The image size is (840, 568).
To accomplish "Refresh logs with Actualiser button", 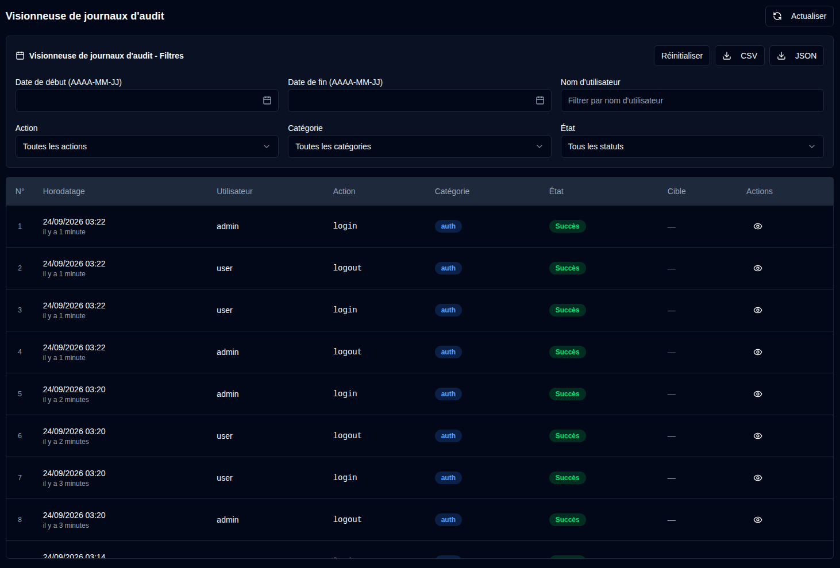I will coord(799,16).
